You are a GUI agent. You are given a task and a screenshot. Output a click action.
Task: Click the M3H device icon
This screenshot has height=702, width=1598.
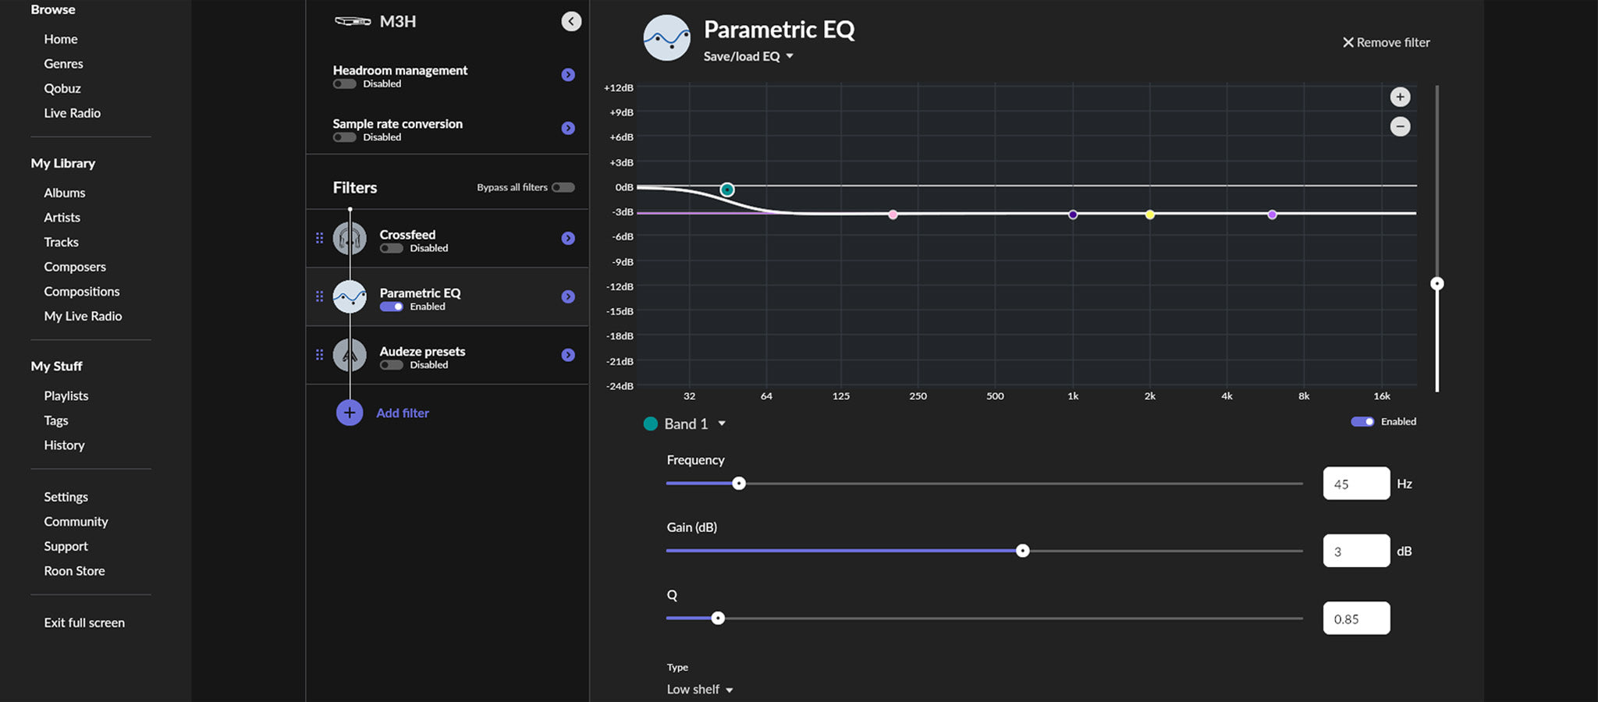[x=353, y=22]
